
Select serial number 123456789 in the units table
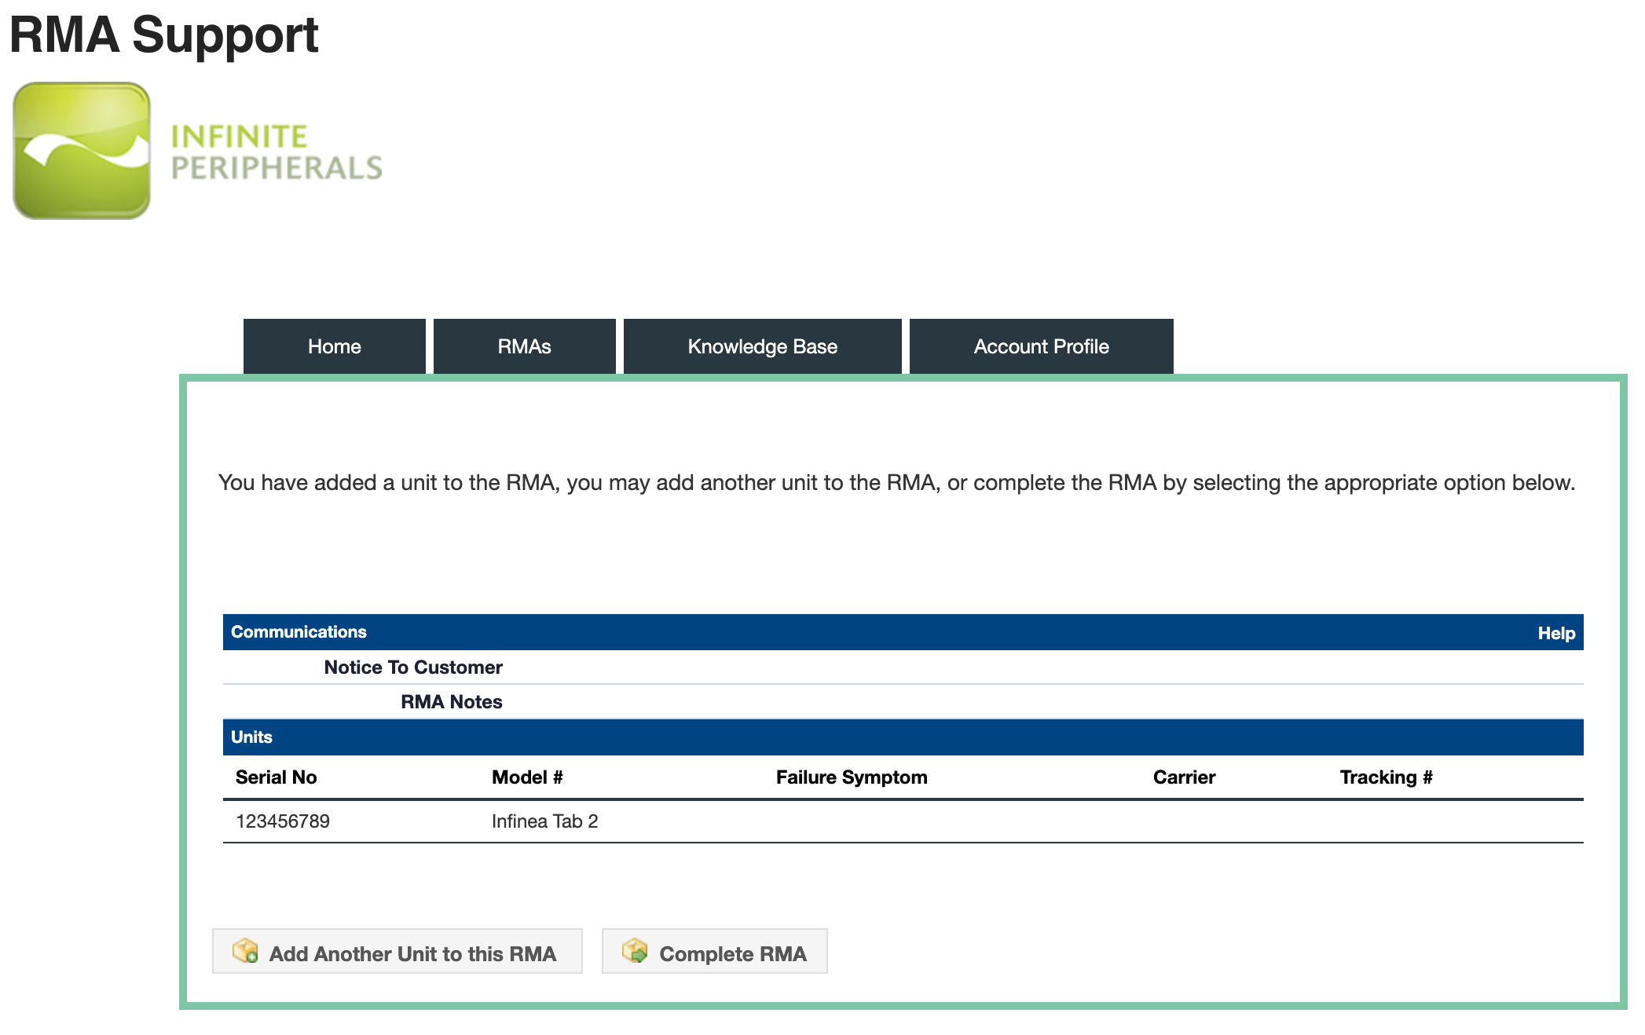(284, 821)
